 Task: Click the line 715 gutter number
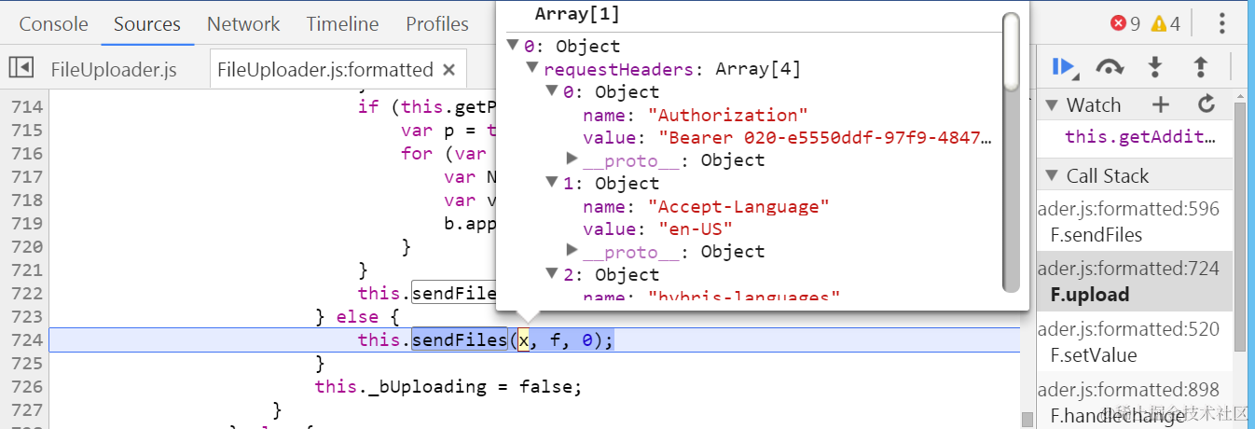pyautogui.click(x=25, y=130)
